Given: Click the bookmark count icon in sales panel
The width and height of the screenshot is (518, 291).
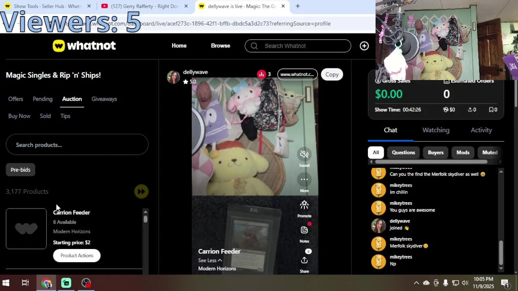Looking at the screenshot, I should (x=491, y=110).
